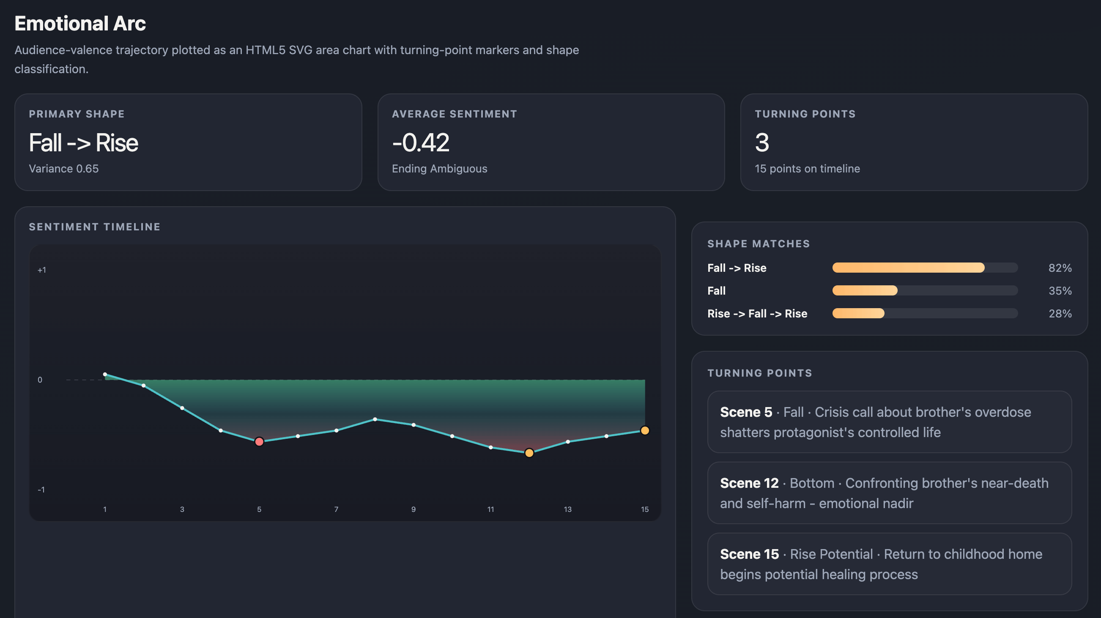Click the x-axis label '11'
The image size is (1101, 618).
coord(490,509)
